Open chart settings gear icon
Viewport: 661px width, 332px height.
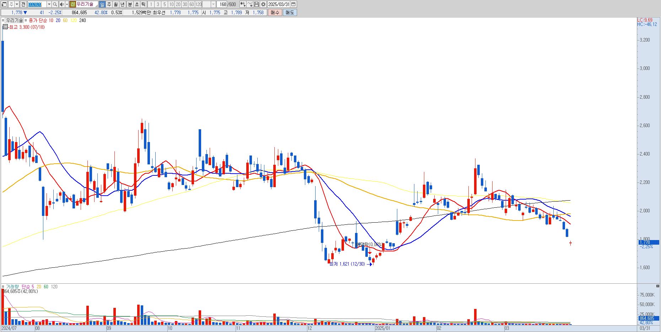click(x=263, y=4)
